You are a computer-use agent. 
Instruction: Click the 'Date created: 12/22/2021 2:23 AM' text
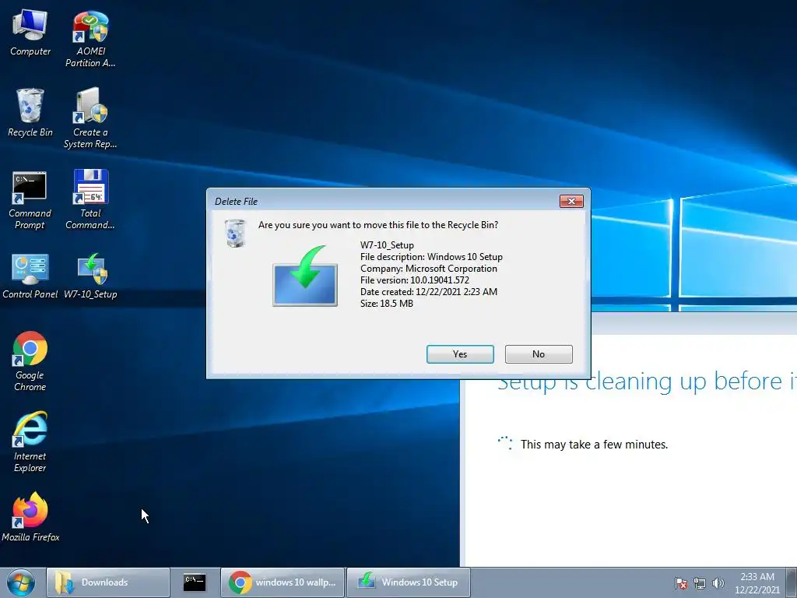click(429, 292)
